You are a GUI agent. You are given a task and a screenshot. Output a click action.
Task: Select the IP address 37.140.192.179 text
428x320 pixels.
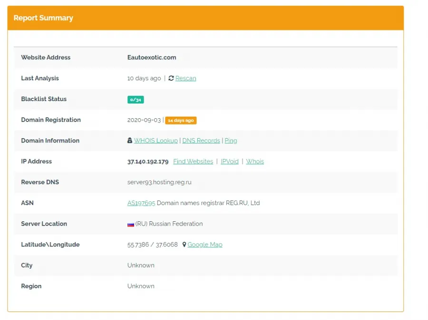tap(148, 161)
